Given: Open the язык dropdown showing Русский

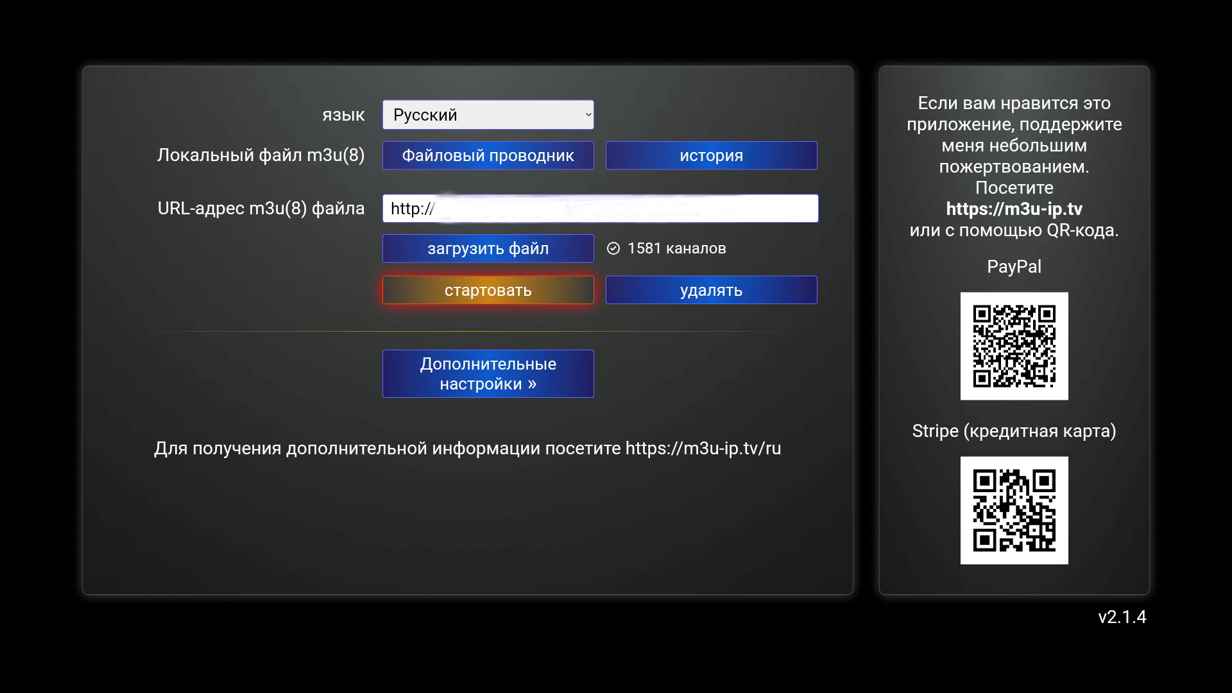Looking at the screenshot, I should tap(488, 115).
